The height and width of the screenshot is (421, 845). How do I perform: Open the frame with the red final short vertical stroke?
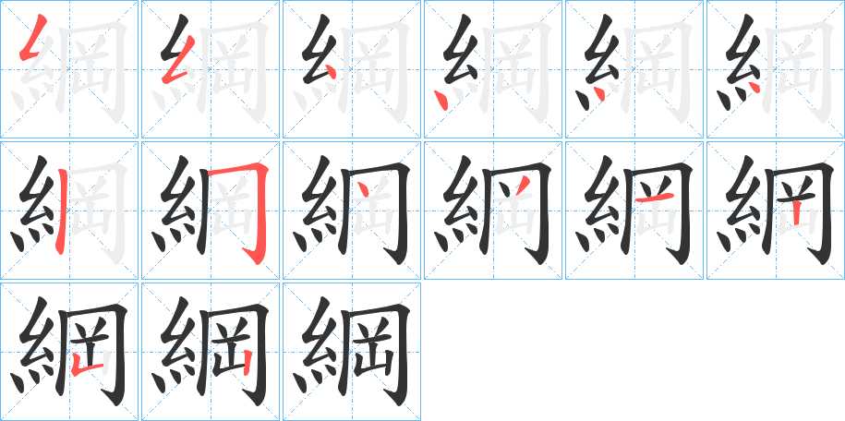pyautogui.click(x=211, y=352)
